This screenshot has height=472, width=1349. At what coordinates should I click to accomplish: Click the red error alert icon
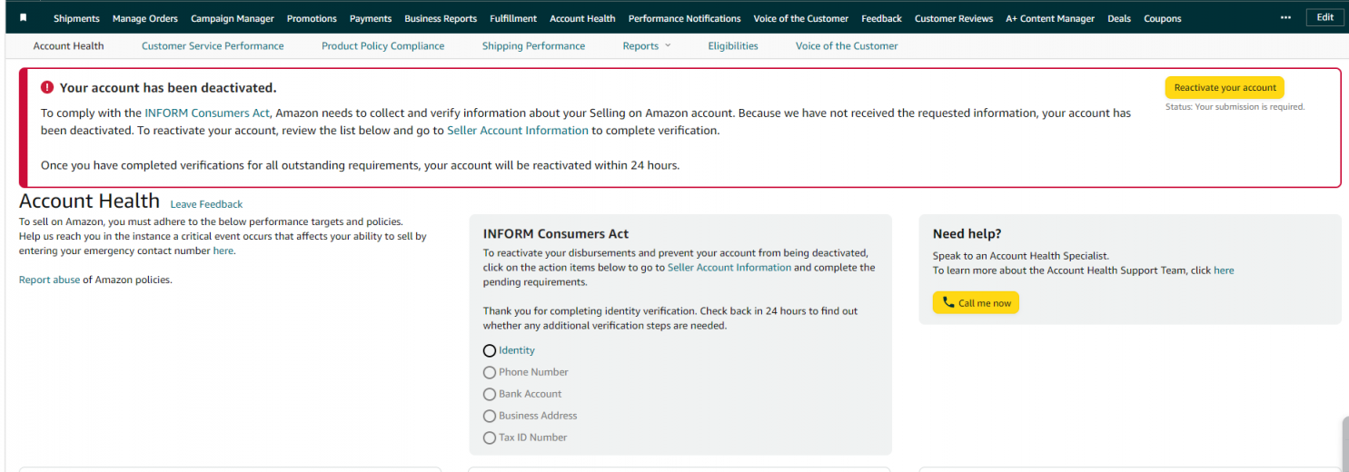(x=47, y=88)
